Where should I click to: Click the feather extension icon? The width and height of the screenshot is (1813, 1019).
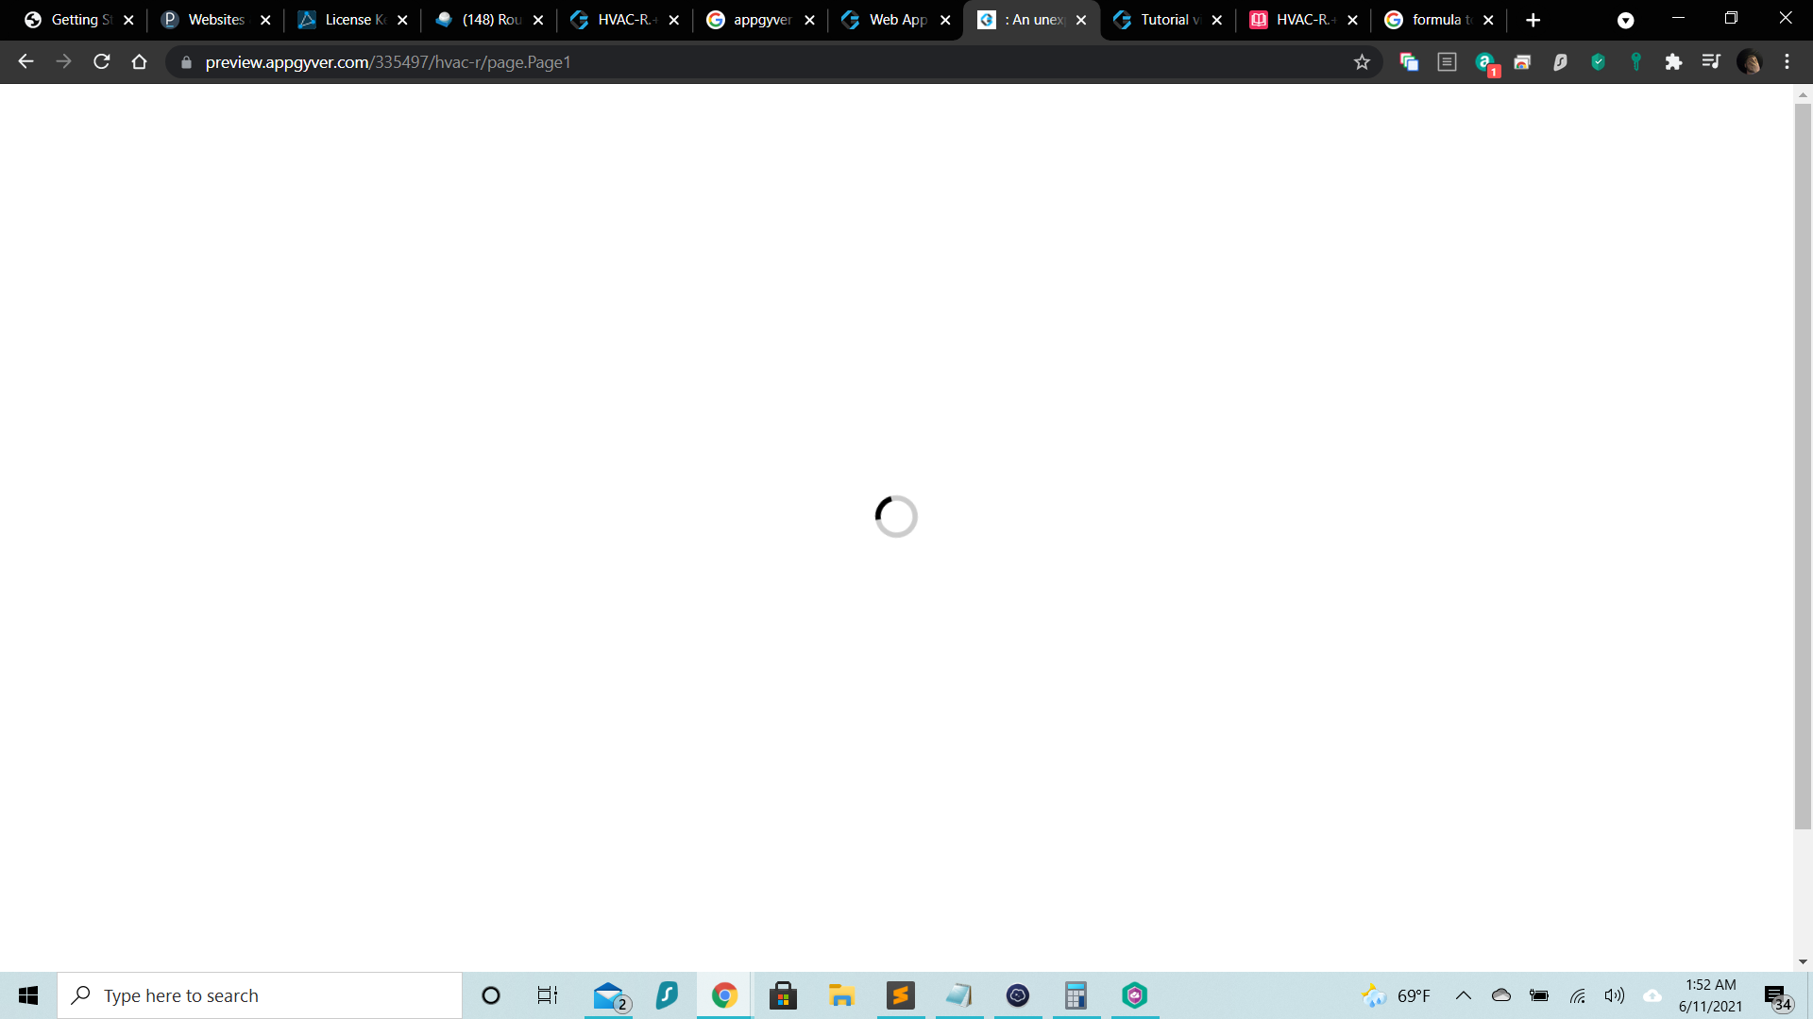point(1560,62)
